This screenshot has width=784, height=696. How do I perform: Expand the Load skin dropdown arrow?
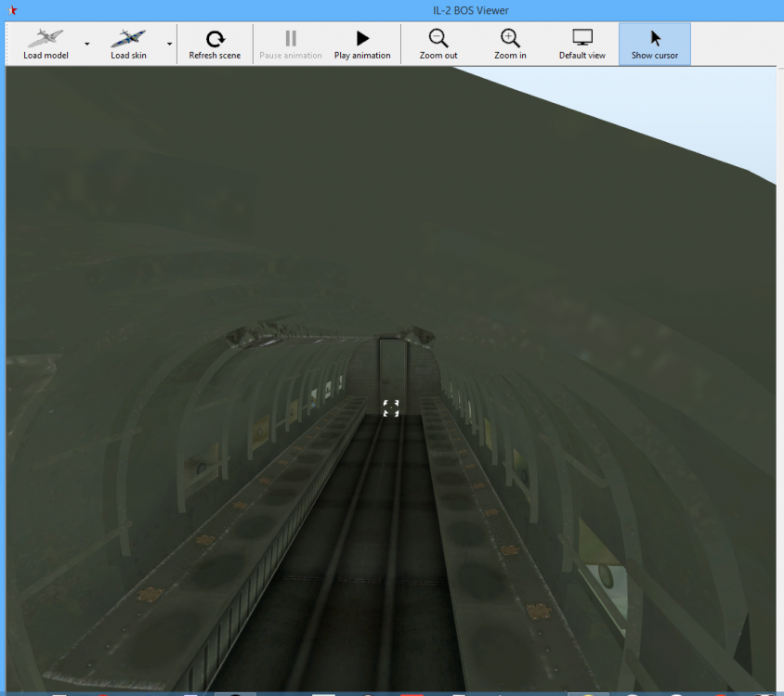click(x=169, y=44)
